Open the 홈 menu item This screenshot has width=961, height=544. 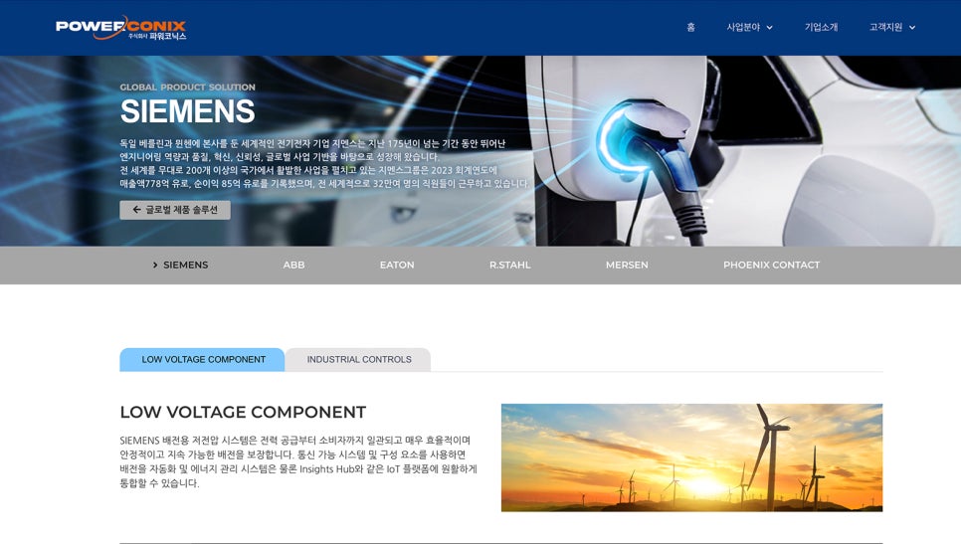click(690, 27)
